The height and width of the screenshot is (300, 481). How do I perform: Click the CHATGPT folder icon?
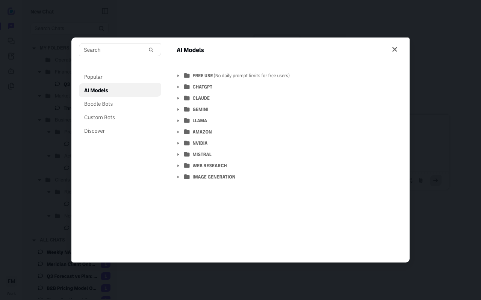click(187, 87)
